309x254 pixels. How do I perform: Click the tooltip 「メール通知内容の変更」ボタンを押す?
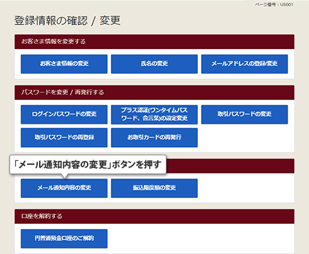click(x=88, y=165)
